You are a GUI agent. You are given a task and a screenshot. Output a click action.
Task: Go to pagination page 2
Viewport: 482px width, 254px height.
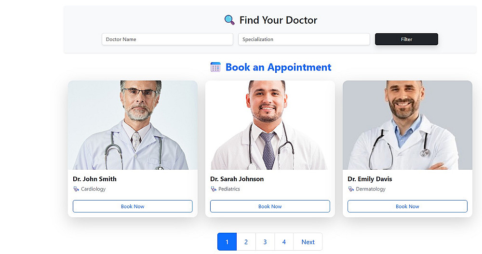click(246, 241)
